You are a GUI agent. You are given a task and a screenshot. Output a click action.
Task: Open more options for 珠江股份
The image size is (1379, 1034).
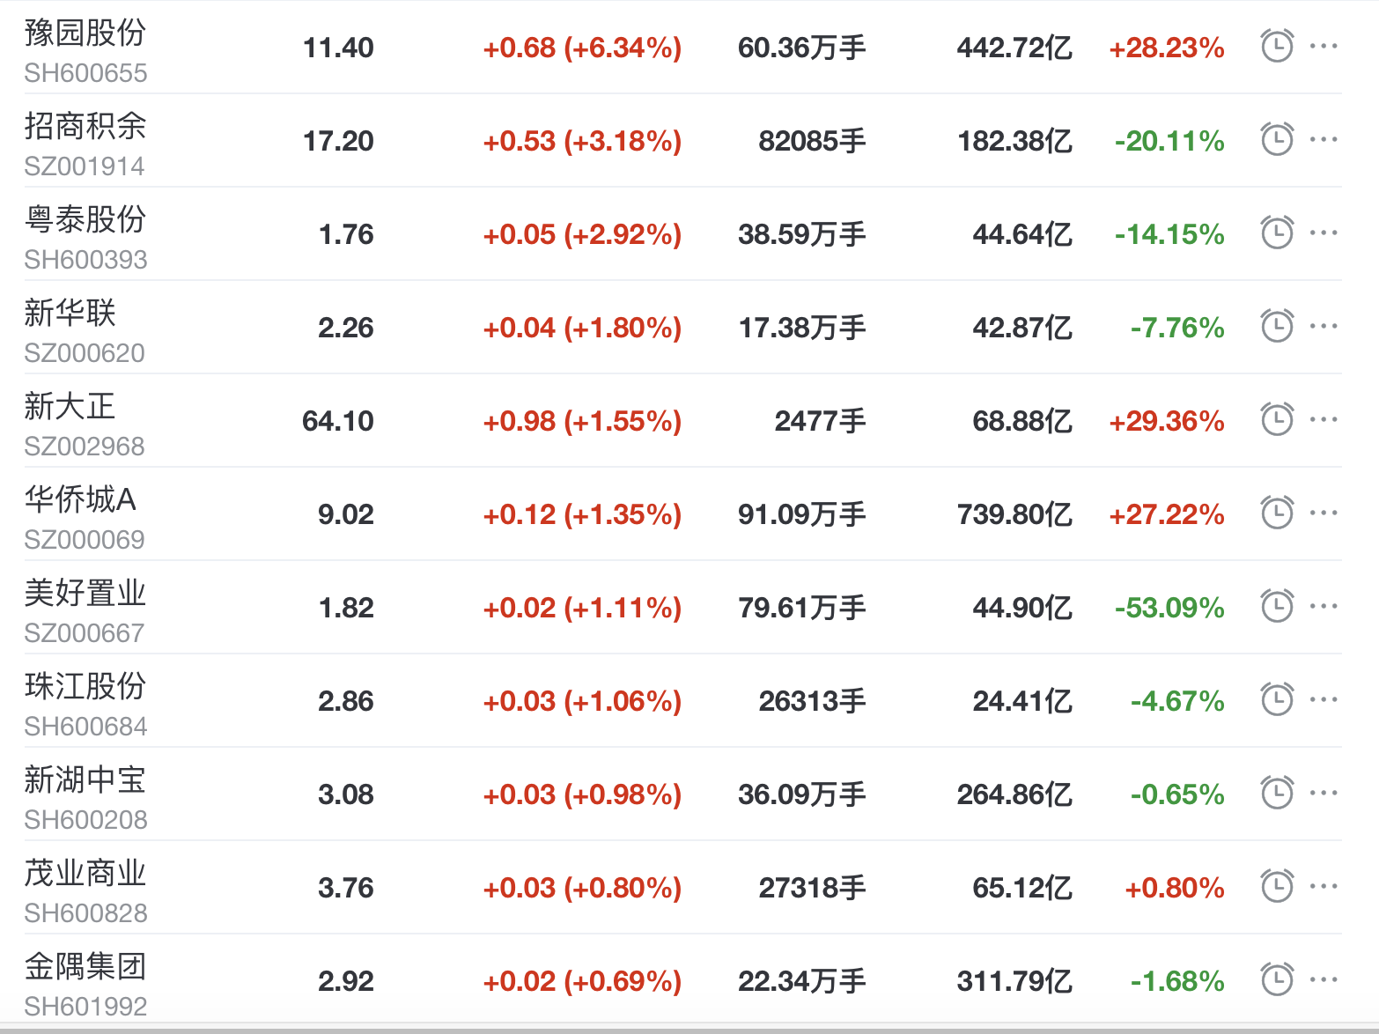(1324, 699)
